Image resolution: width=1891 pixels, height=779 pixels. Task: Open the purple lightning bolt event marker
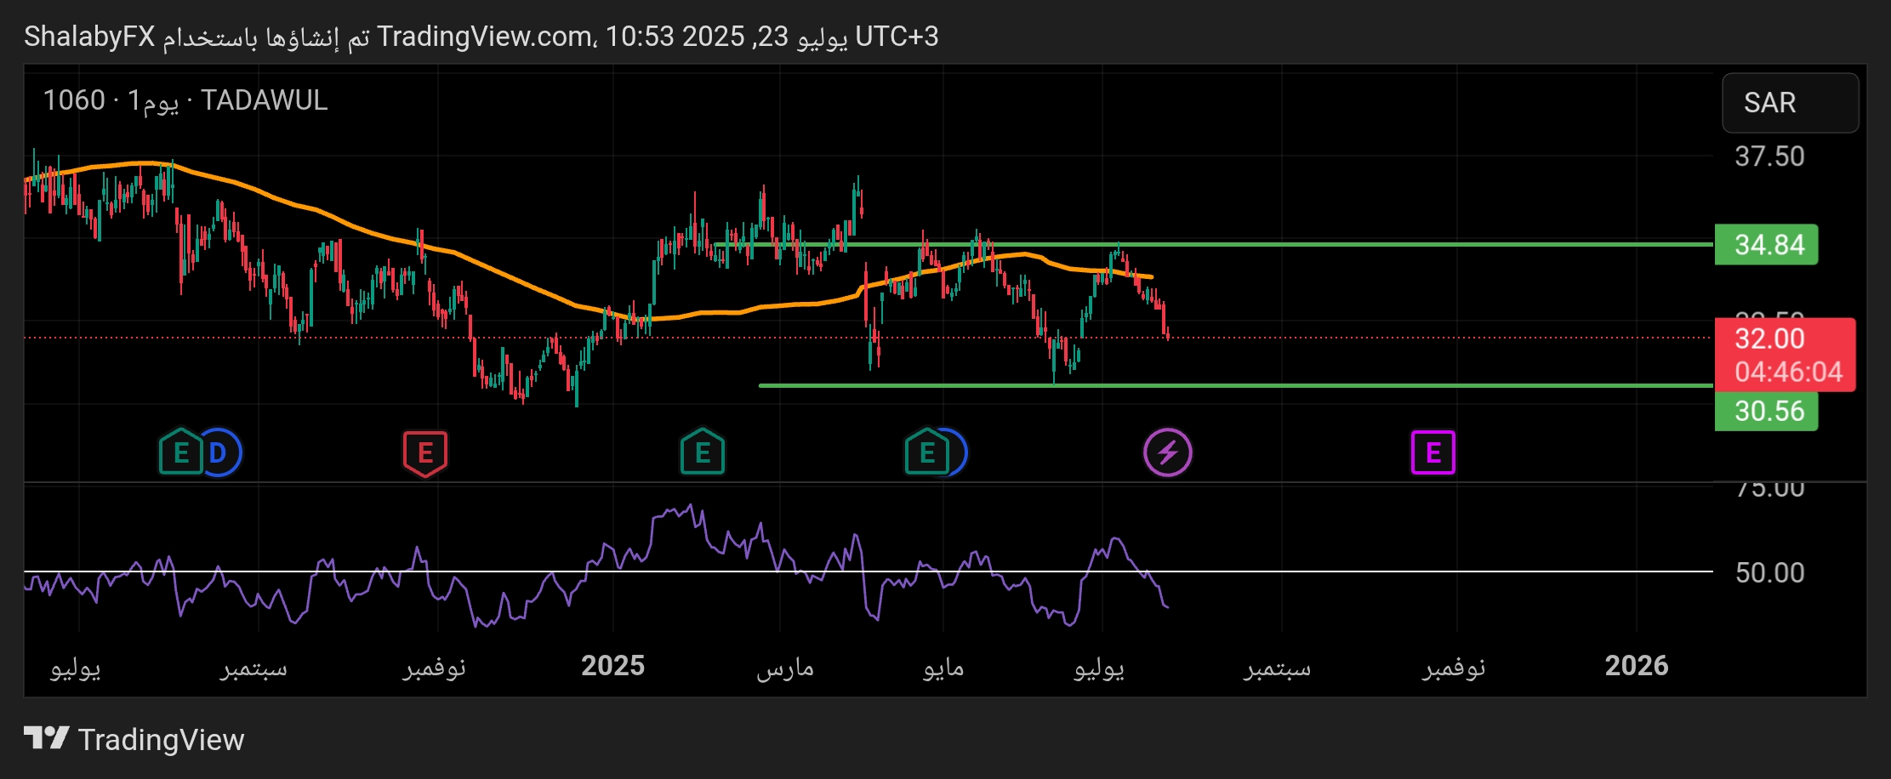click(1168, 452)
